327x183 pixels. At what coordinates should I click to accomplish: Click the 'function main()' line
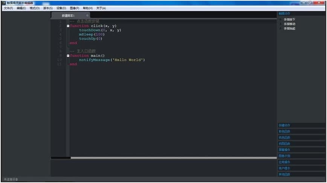point(87,56)
